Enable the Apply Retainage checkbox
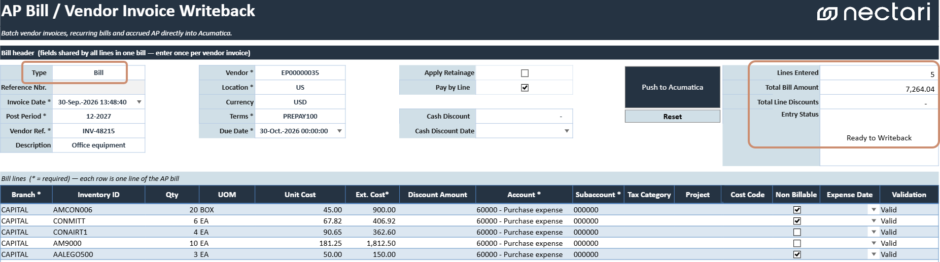The height and width of the screenshot is (262, 940). [x=525, y=73]
